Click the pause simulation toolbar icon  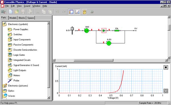pos(92,12)
